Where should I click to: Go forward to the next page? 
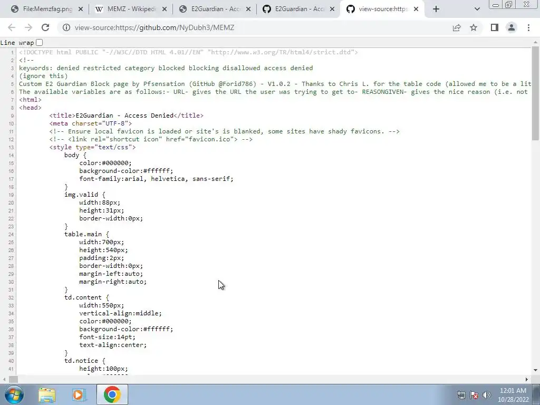[28, 27]
